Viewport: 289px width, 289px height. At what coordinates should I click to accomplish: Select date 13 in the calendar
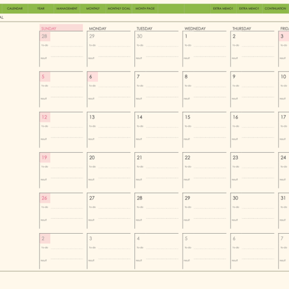click(x=92, y=117)
